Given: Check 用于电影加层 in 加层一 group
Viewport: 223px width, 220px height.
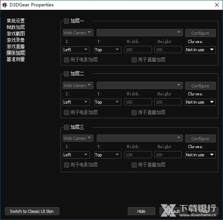Looking at the screenshot, I should [67, 60].
